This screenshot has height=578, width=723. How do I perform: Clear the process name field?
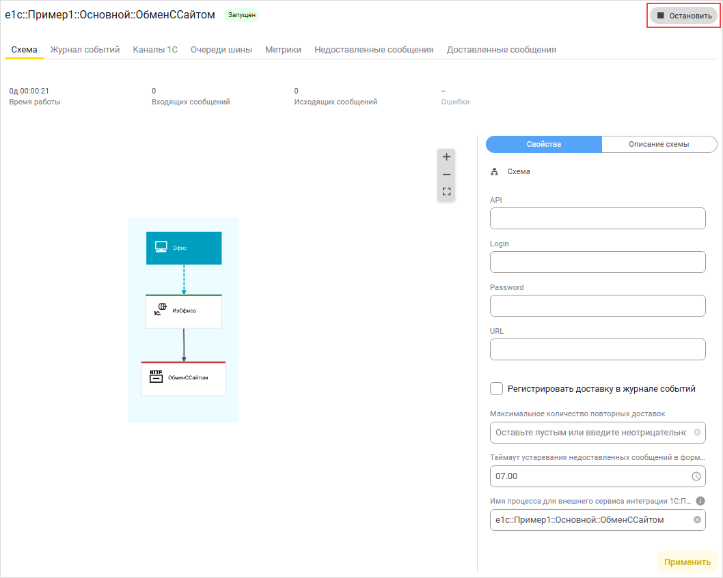tap(696, 520)
